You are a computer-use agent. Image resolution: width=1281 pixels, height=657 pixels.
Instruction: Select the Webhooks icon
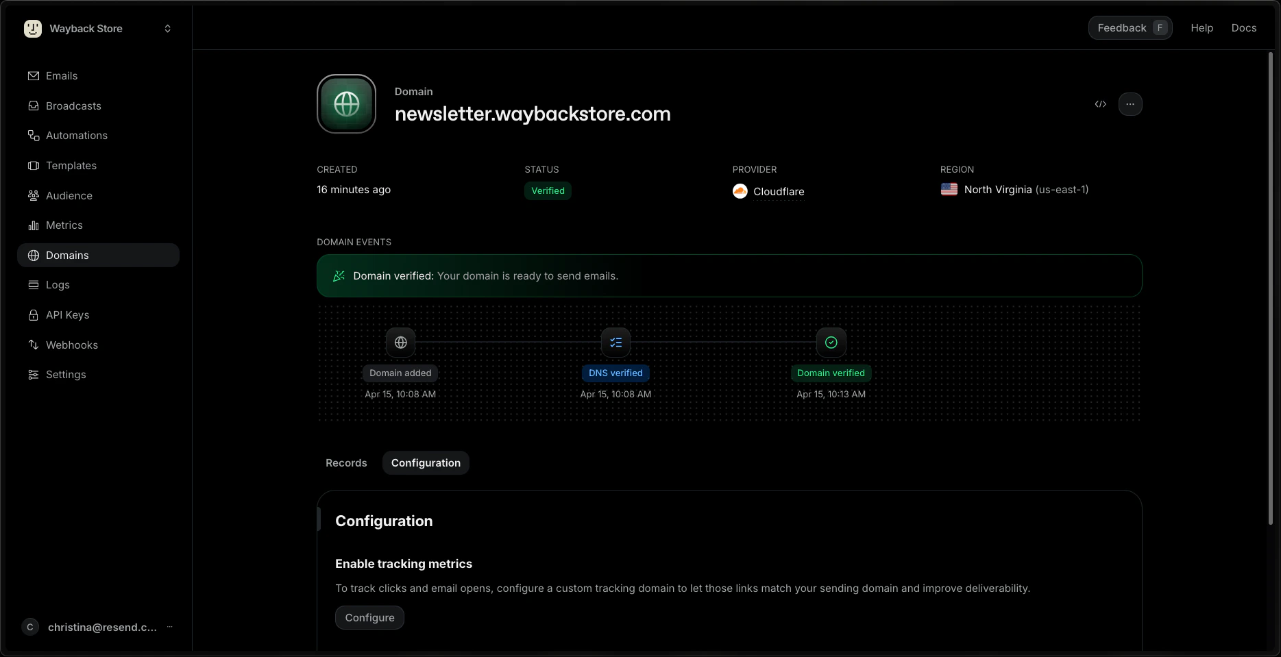[33, 345]
